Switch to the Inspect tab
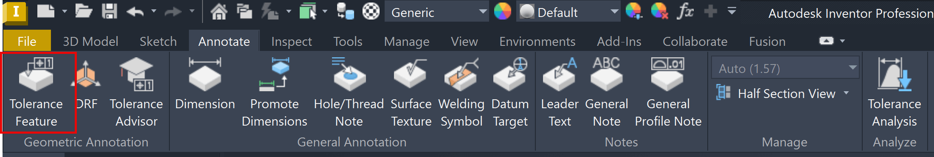The height and width of the screenshot is (157, 934). point(291,42)
